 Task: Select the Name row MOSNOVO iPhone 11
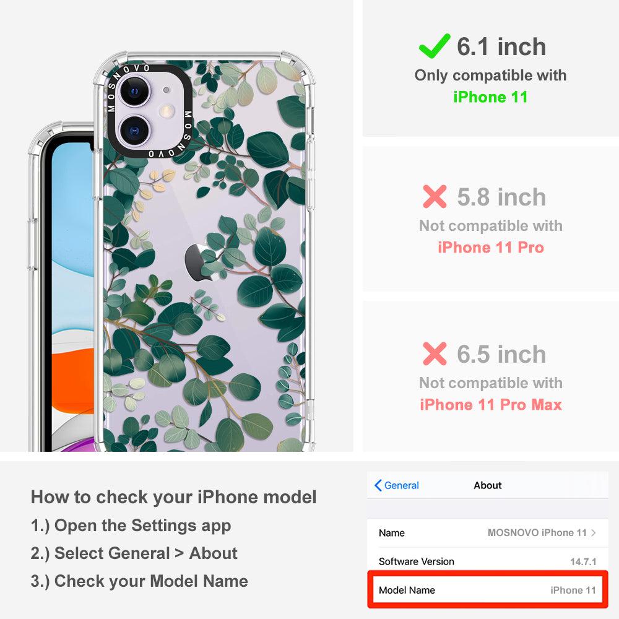click(x=488, y=533)
